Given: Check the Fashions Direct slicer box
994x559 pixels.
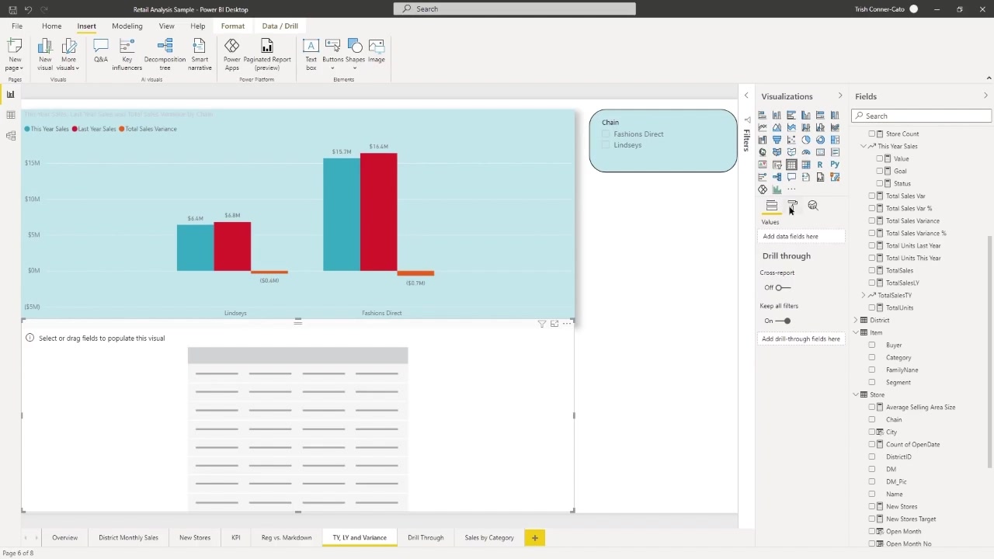Looking at the screenshot, I should (x=606, y=134).
